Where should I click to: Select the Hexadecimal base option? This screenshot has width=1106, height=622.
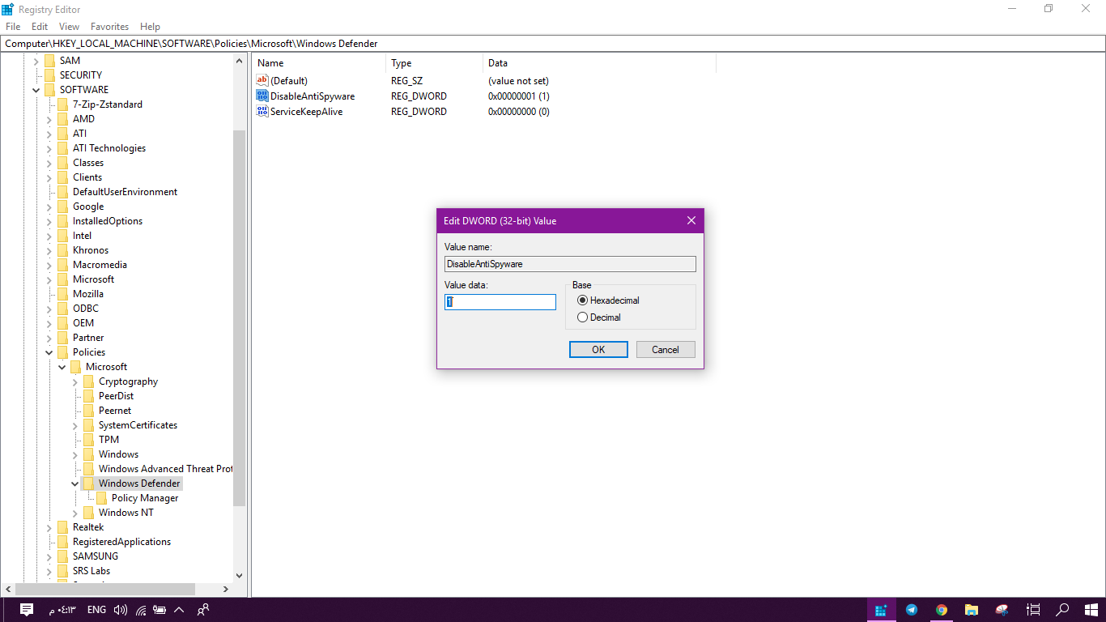coord(608,300)
